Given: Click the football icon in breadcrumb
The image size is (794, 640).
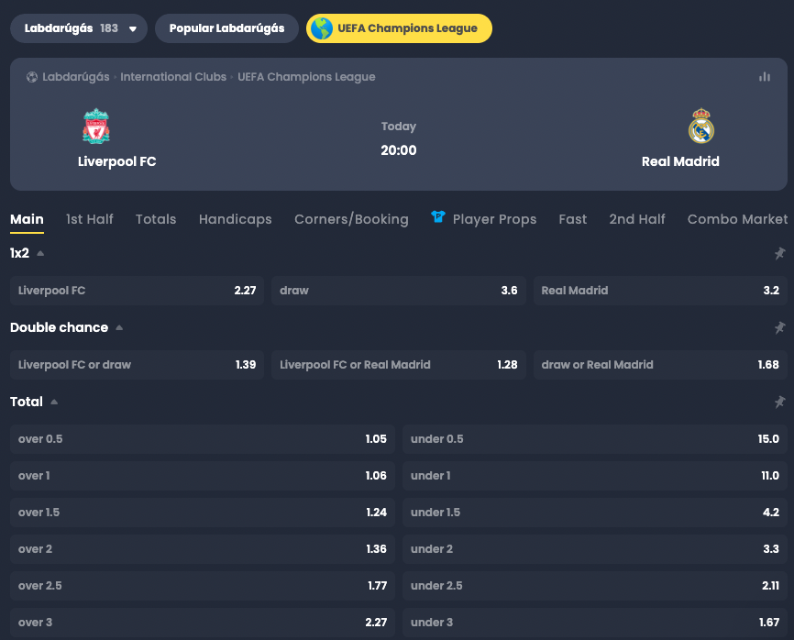Looking at the screenshot, I should pos(32,77).
